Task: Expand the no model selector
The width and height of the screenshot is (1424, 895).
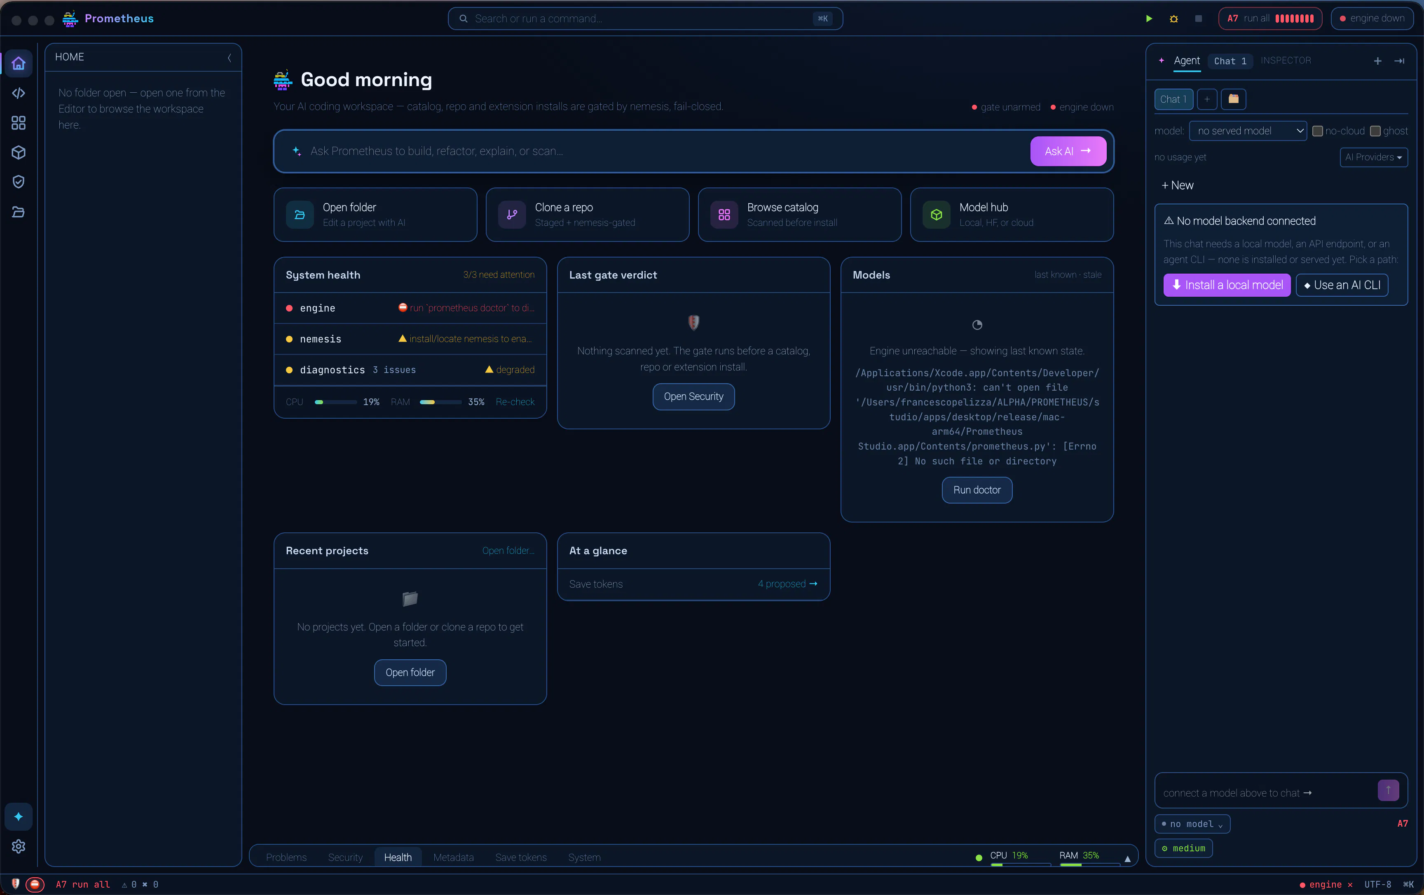Action: pos(1192,823)
